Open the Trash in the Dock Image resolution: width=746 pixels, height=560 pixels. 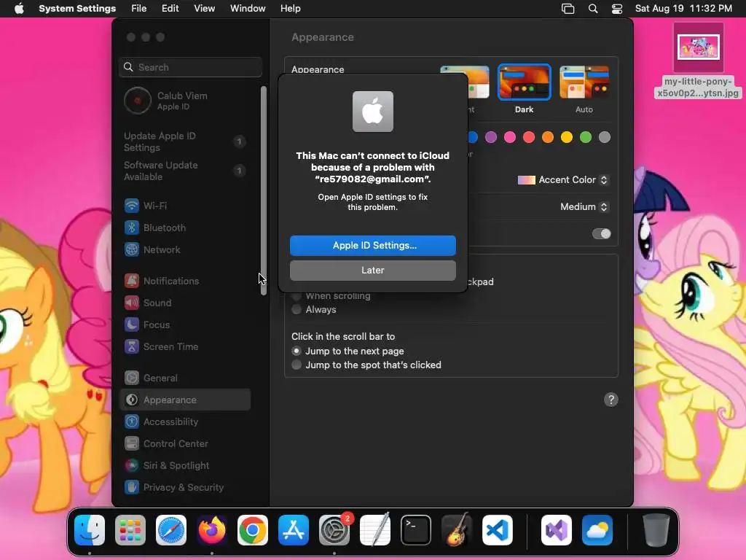[656, 530]
